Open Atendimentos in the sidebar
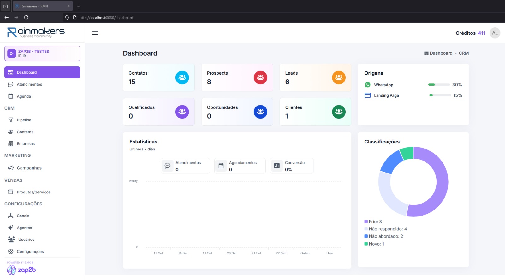 pyautogui.click(x=29, y=84)
